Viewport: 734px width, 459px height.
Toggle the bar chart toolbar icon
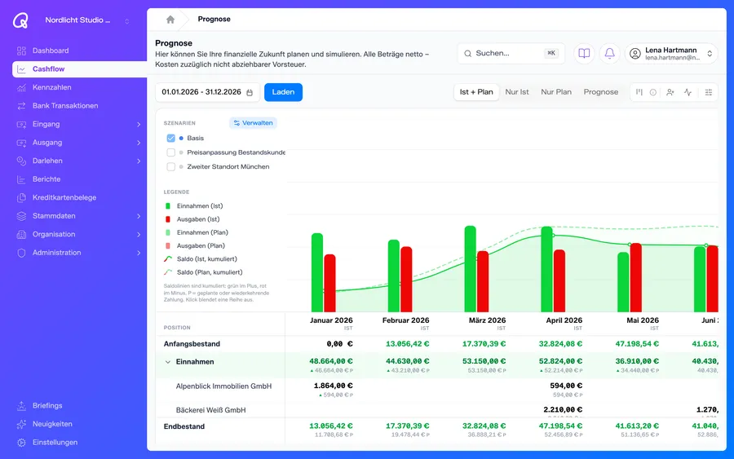639,92
